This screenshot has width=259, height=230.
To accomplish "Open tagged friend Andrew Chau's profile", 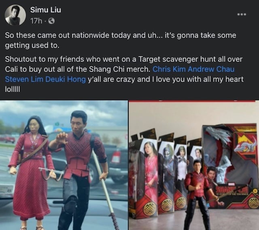I will click(211, 69).
